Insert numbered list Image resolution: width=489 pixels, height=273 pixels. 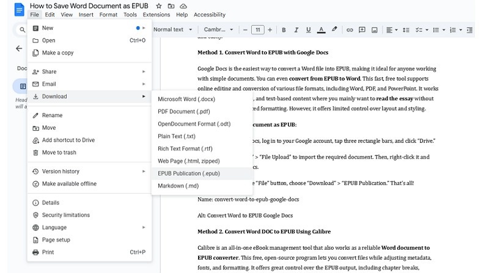(x=453, y=30)
